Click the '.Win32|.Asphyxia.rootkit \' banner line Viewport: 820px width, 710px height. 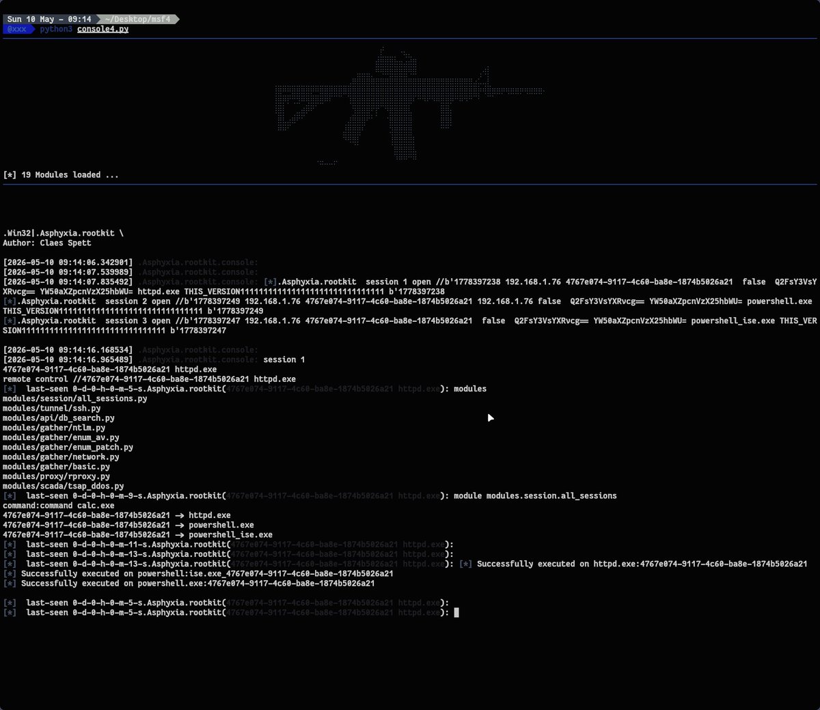tap(64, 233)
